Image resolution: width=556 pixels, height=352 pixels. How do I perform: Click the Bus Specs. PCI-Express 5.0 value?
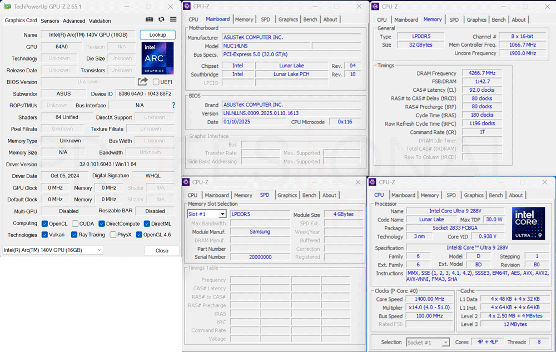tap(291, 54)
